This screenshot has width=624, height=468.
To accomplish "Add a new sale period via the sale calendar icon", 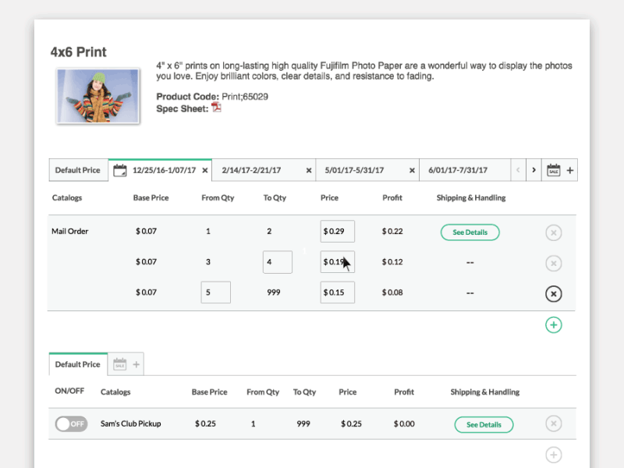I will [x=552, y=169].
